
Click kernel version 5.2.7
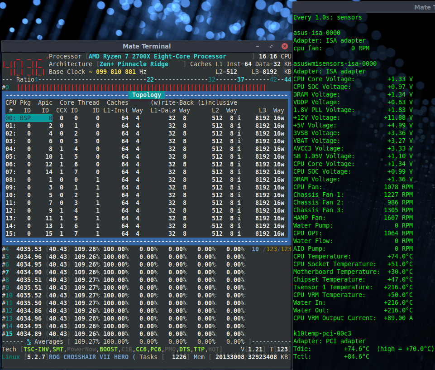click(36, 357)
